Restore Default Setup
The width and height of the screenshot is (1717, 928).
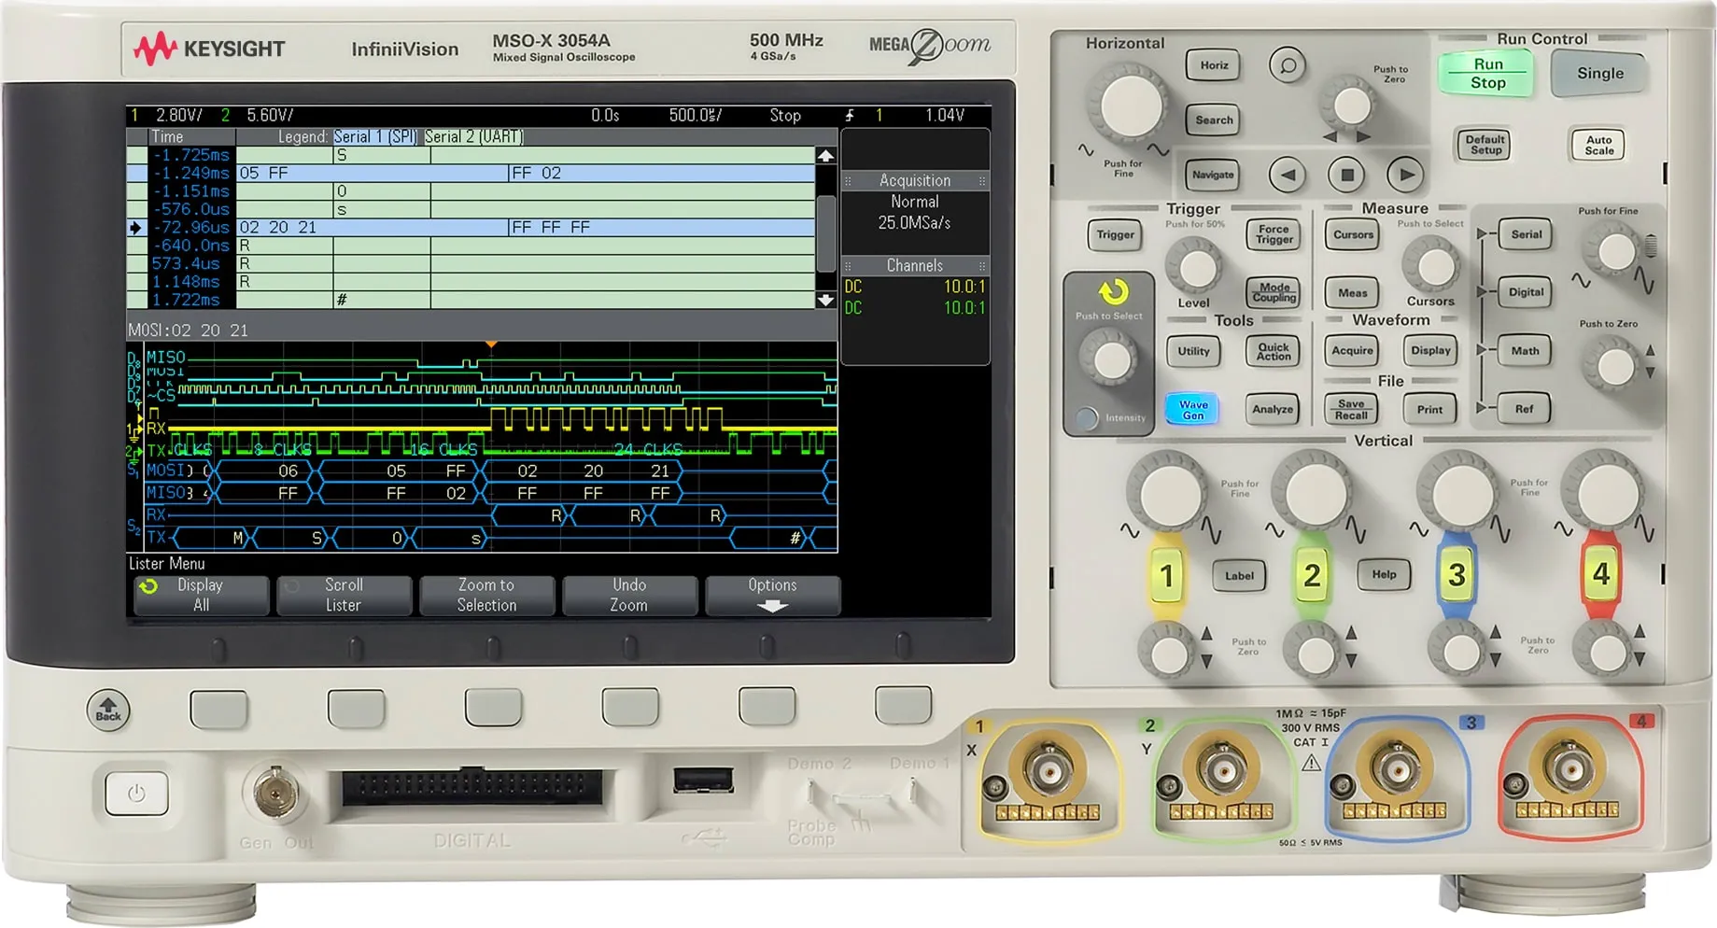point(1484,144)
